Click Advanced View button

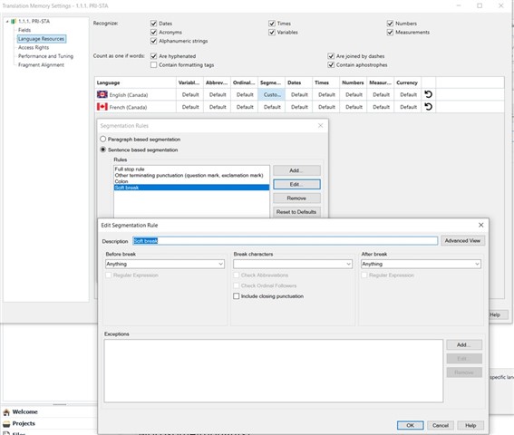[462, 241]
